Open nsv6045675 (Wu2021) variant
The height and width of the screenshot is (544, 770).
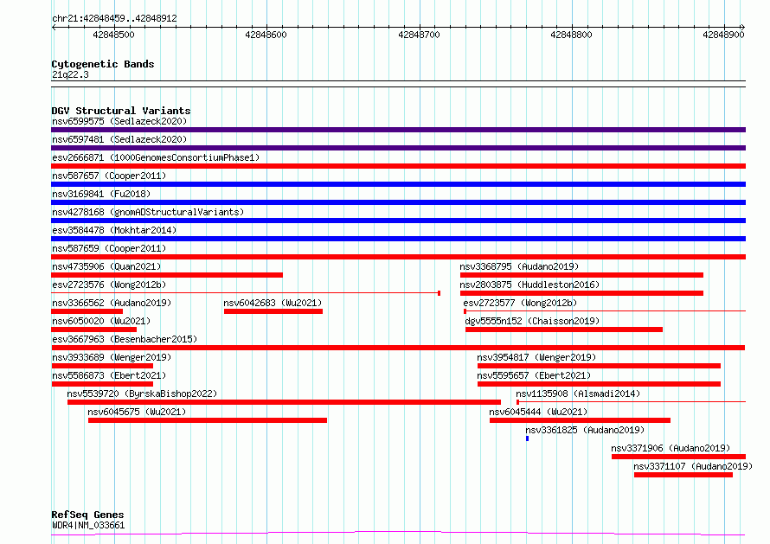coord(137,412)
